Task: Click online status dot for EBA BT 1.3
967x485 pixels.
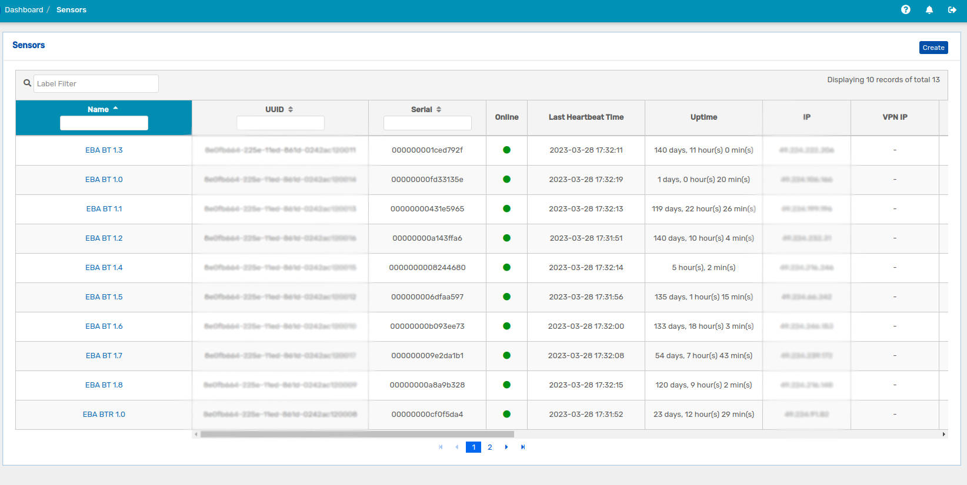Action: (x=506, y=150)
